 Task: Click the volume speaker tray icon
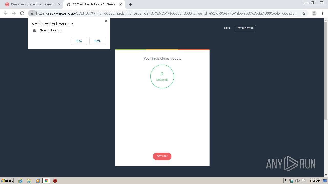pos(297,181)
